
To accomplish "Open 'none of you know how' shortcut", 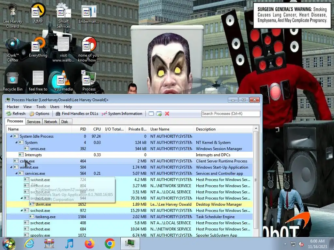I will pos(89,49).
